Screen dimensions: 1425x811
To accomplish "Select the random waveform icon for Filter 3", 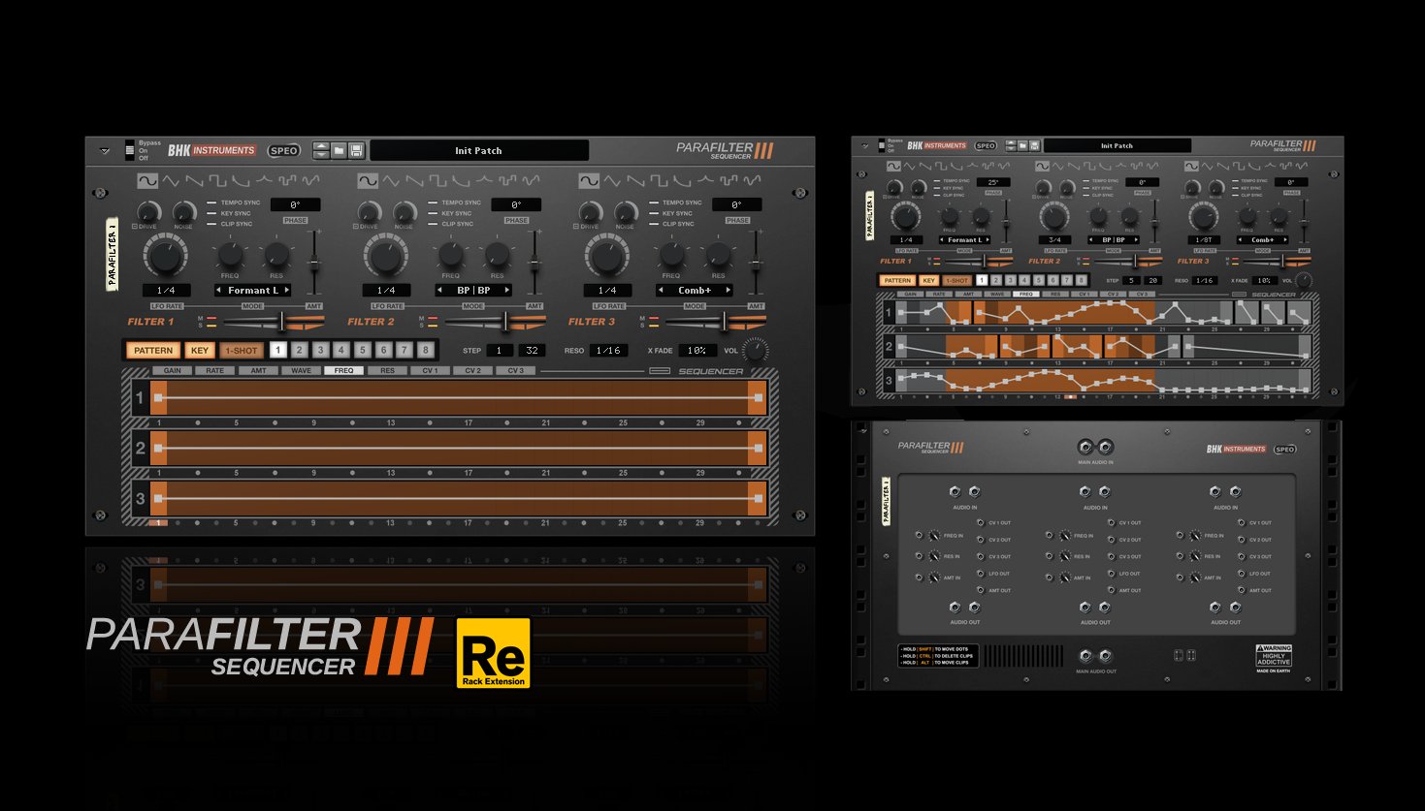I will click(753, 179).
